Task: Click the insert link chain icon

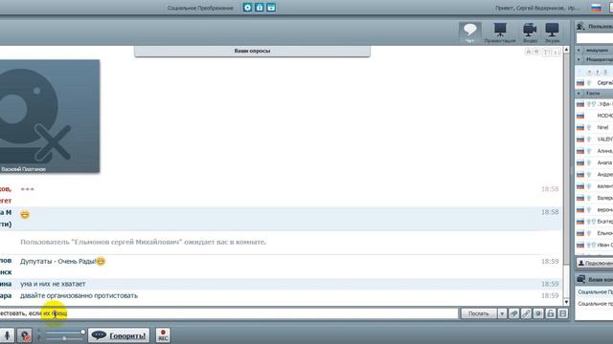Action: (x=526, y=313)
